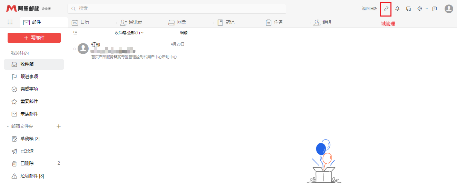This screenshot has height=184, width=457.
Task: Open domain management wrench icon
Action: pos(386,9)
